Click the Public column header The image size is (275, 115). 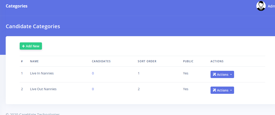tap(188, 62)
